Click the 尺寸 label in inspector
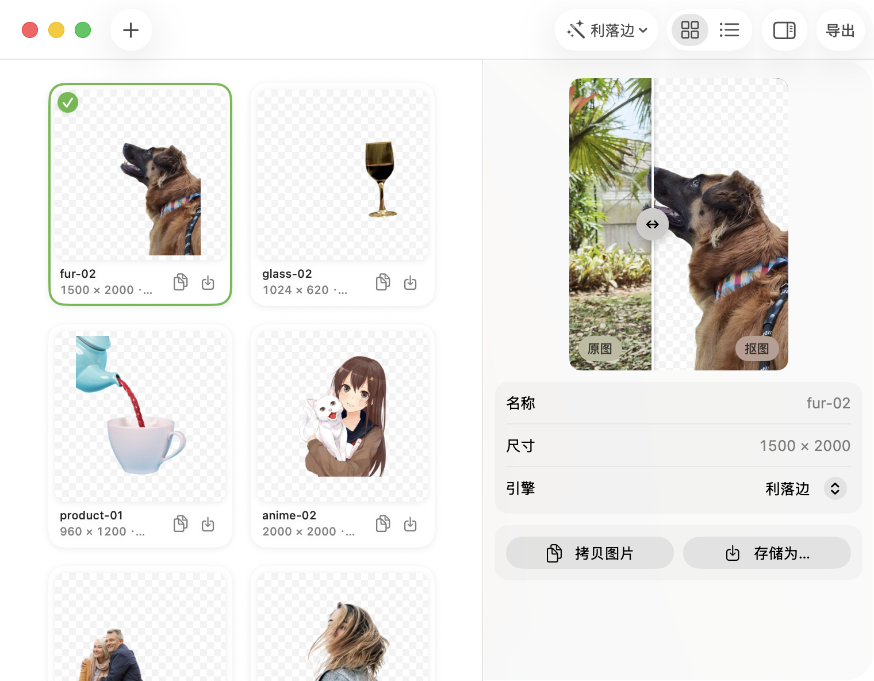 (521, 446)
